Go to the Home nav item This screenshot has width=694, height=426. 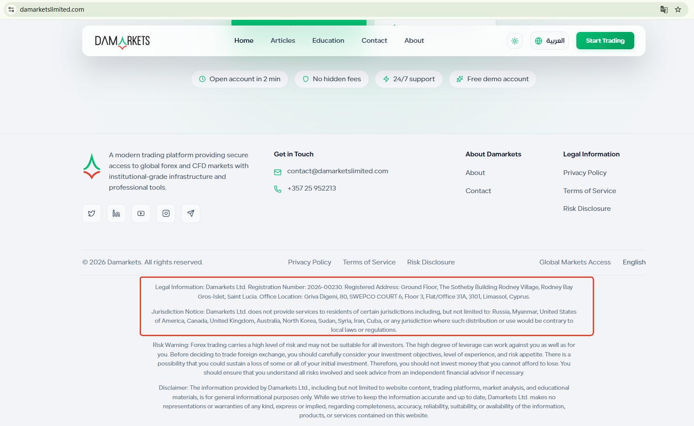pyautogui.click(x=244, y=41)
